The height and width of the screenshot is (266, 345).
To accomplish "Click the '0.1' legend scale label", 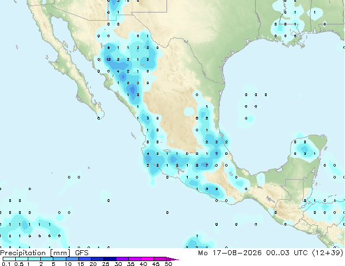I will [6, 264].
